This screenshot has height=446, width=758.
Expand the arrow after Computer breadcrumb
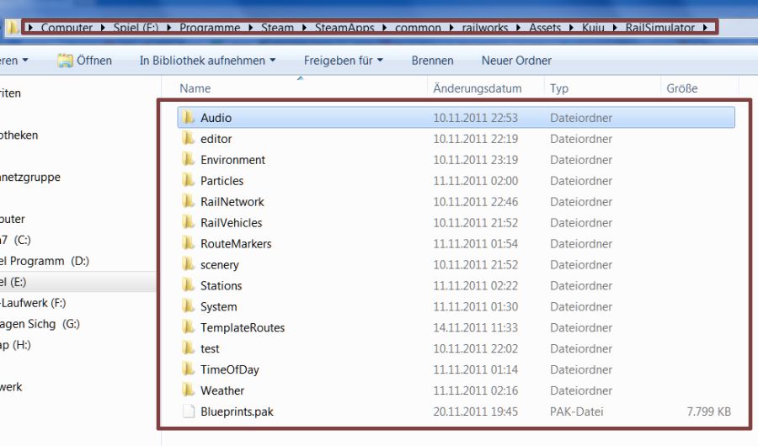pos(103,28)
